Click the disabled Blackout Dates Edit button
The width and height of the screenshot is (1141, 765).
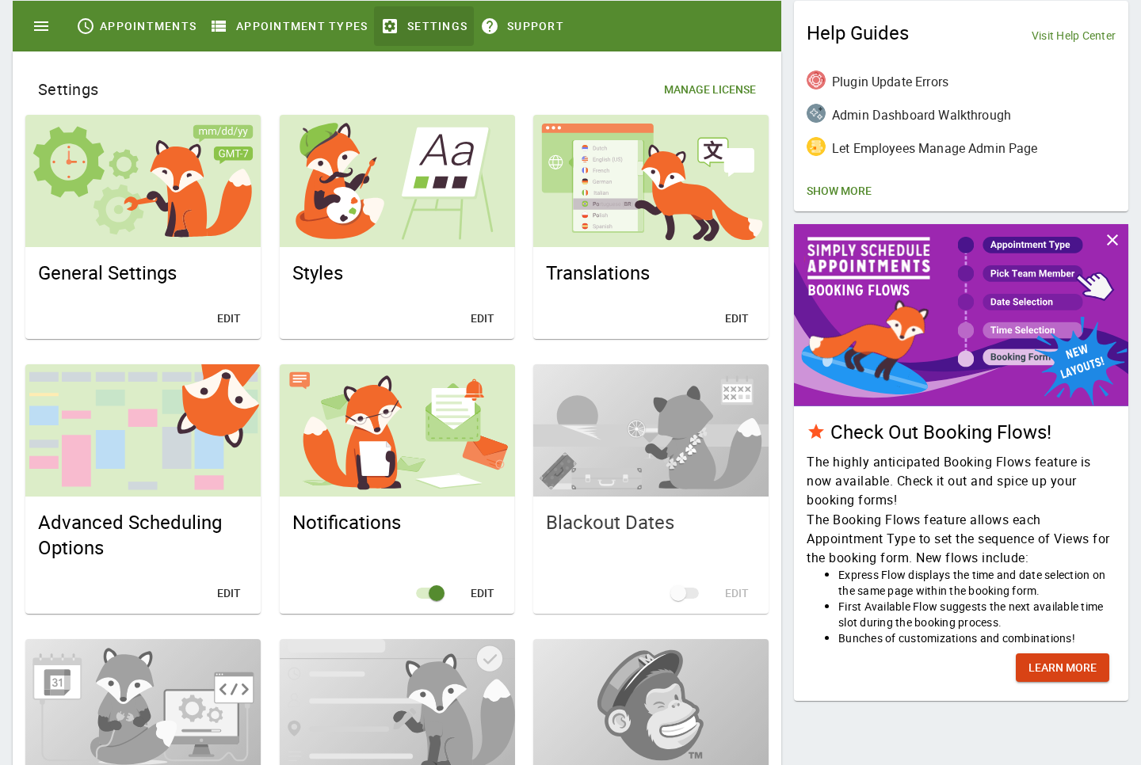pyautogui.click(x=737, y=593)
